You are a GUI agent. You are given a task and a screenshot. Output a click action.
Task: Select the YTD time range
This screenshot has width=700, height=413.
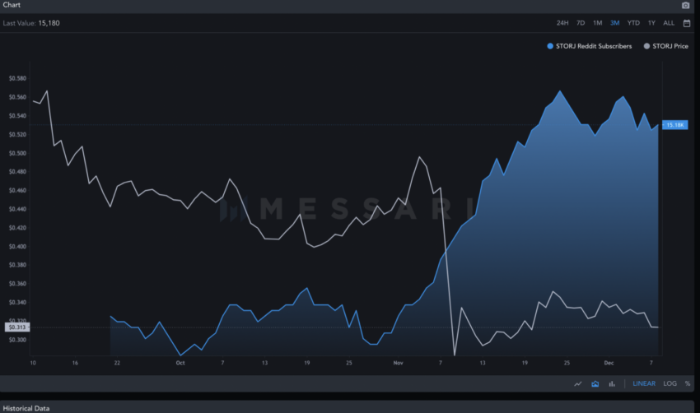(633, 23)
